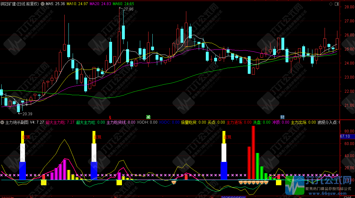Select the 27.96 high price label
The width and height of the screenshot is (355, 198).
click(x=128, y=9)
